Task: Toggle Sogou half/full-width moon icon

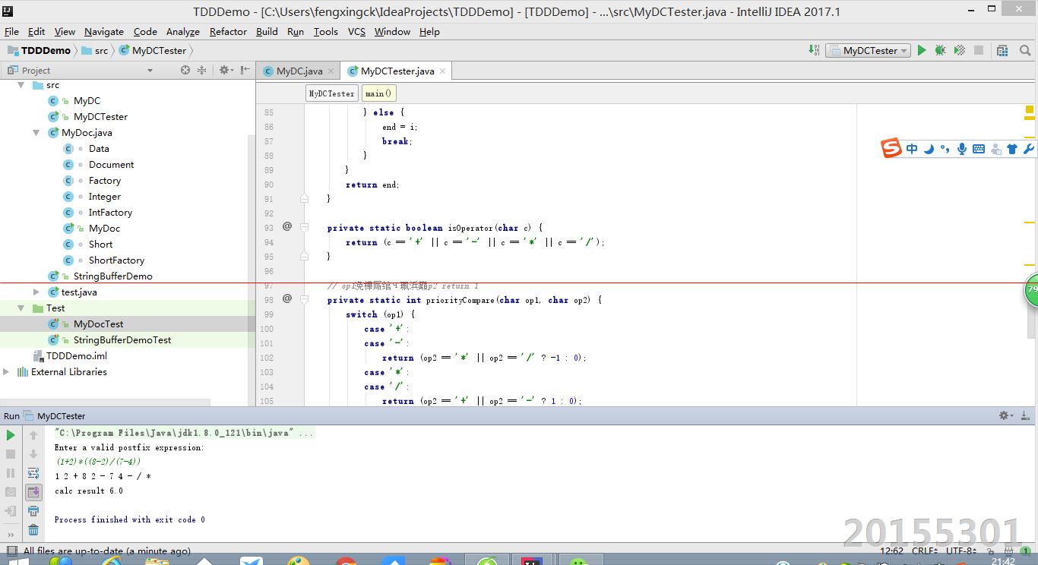Action: (929, 149)
